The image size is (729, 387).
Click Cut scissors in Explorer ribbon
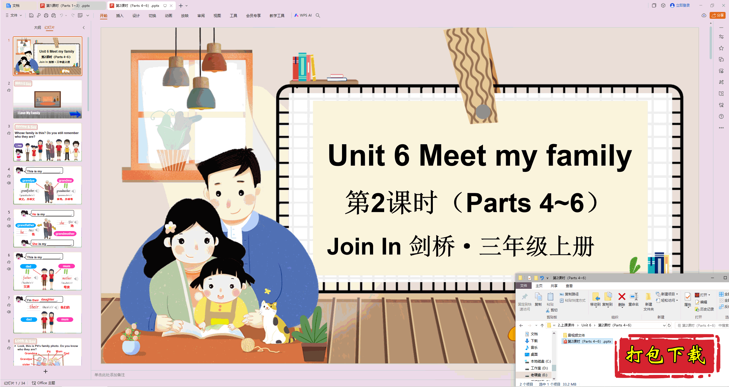pyautogui.click(x=552, y=310)
